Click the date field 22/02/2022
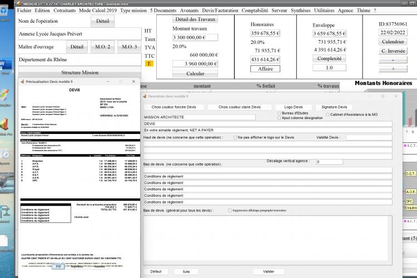The image size is (417, 278). point(393,32)
